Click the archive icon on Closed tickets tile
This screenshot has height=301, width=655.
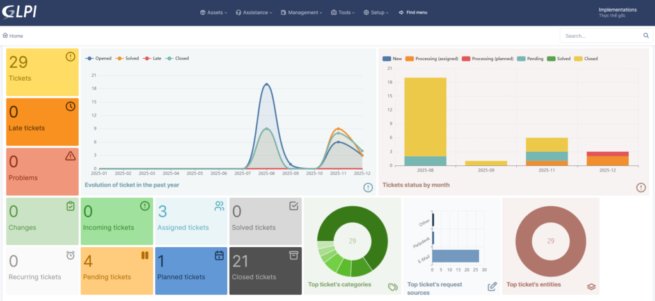point(294,256)
